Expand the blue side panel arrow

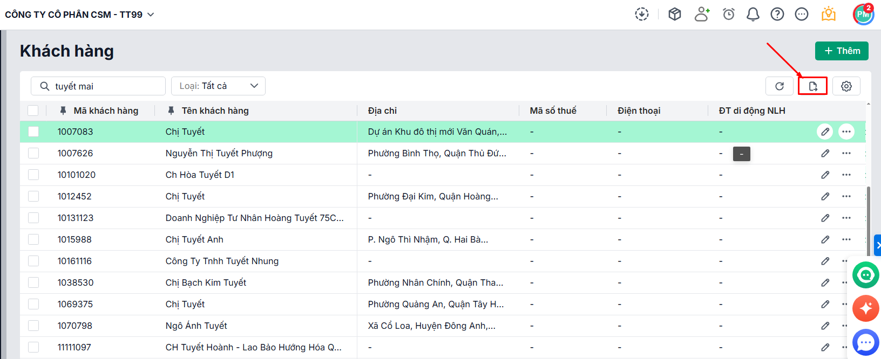[x=877, y=245]
